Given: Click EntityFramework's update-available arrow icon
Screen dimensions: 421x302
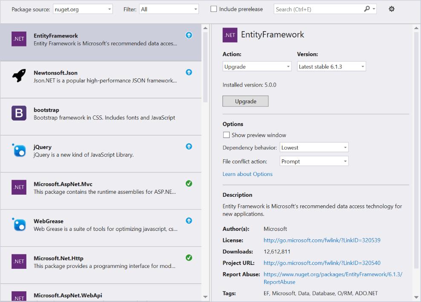Looking at the screenshot, I should click(x=189, y=35).
